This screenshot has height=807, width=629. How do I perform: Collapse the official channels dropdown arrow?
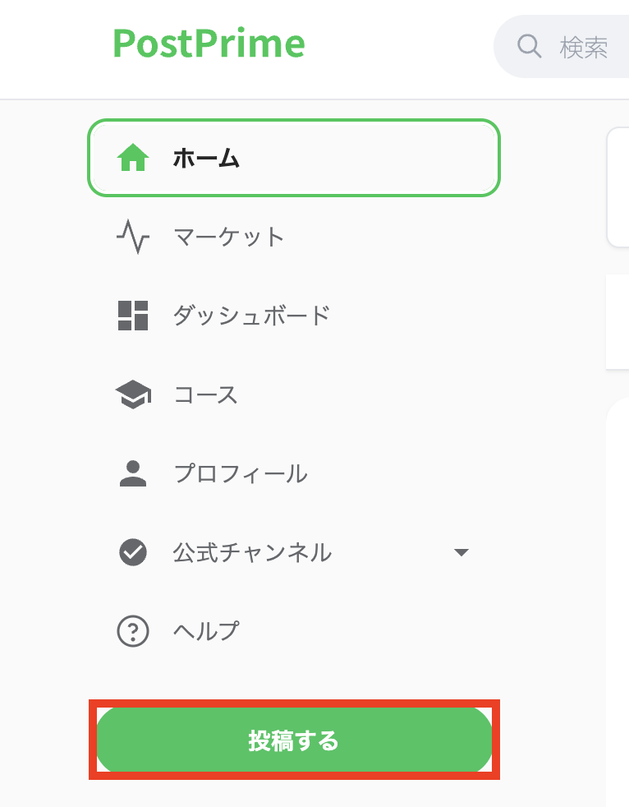[x=461, y=552]
